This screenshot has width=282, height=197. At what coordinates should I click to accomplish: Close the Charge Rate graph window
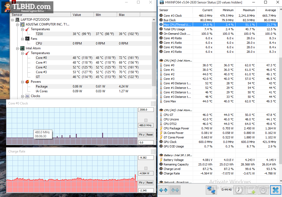tap(153, 152)
